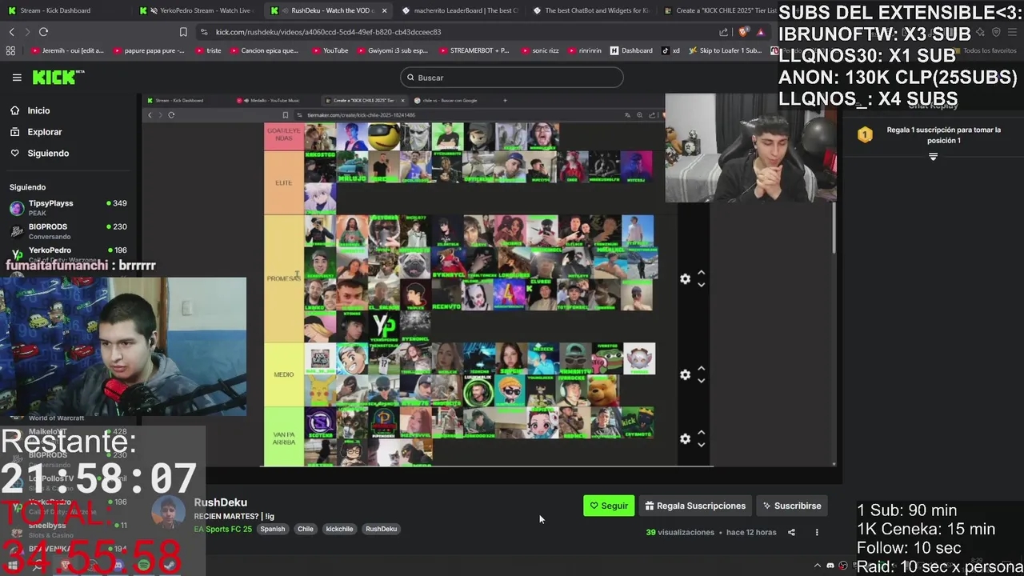Share page using address bar share icon
Image resolution: width=1024 pixels, height=576 pixels.
[724, 32]
